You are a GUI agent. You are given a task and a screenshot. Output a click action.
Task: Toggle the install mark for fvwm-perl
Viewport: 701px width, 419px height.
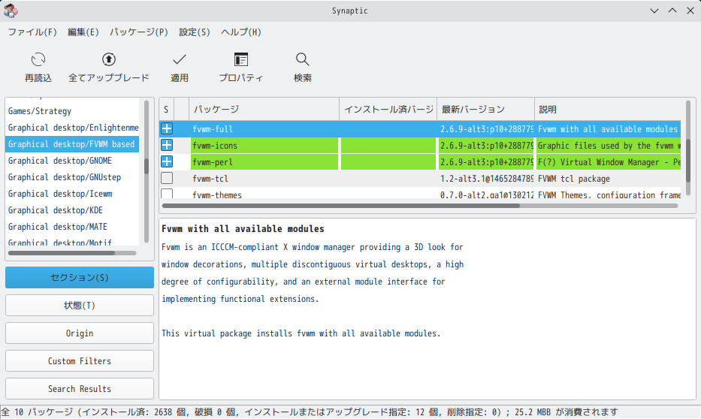(167, 161)
